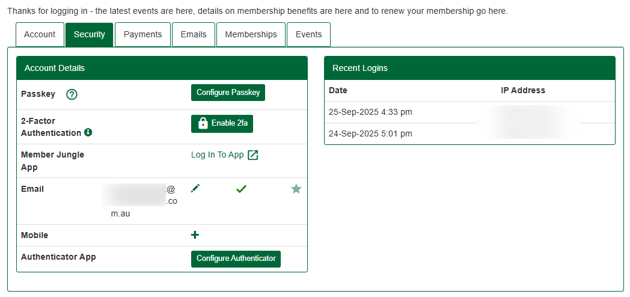This screenshot has width=630, height=297.
Task: Click the Passkey help question mark icon
Action: click(x=72, y=94)
